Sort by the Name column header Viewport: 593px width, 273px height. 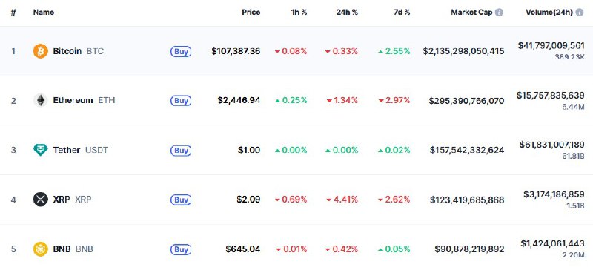(x=44, y=12)
